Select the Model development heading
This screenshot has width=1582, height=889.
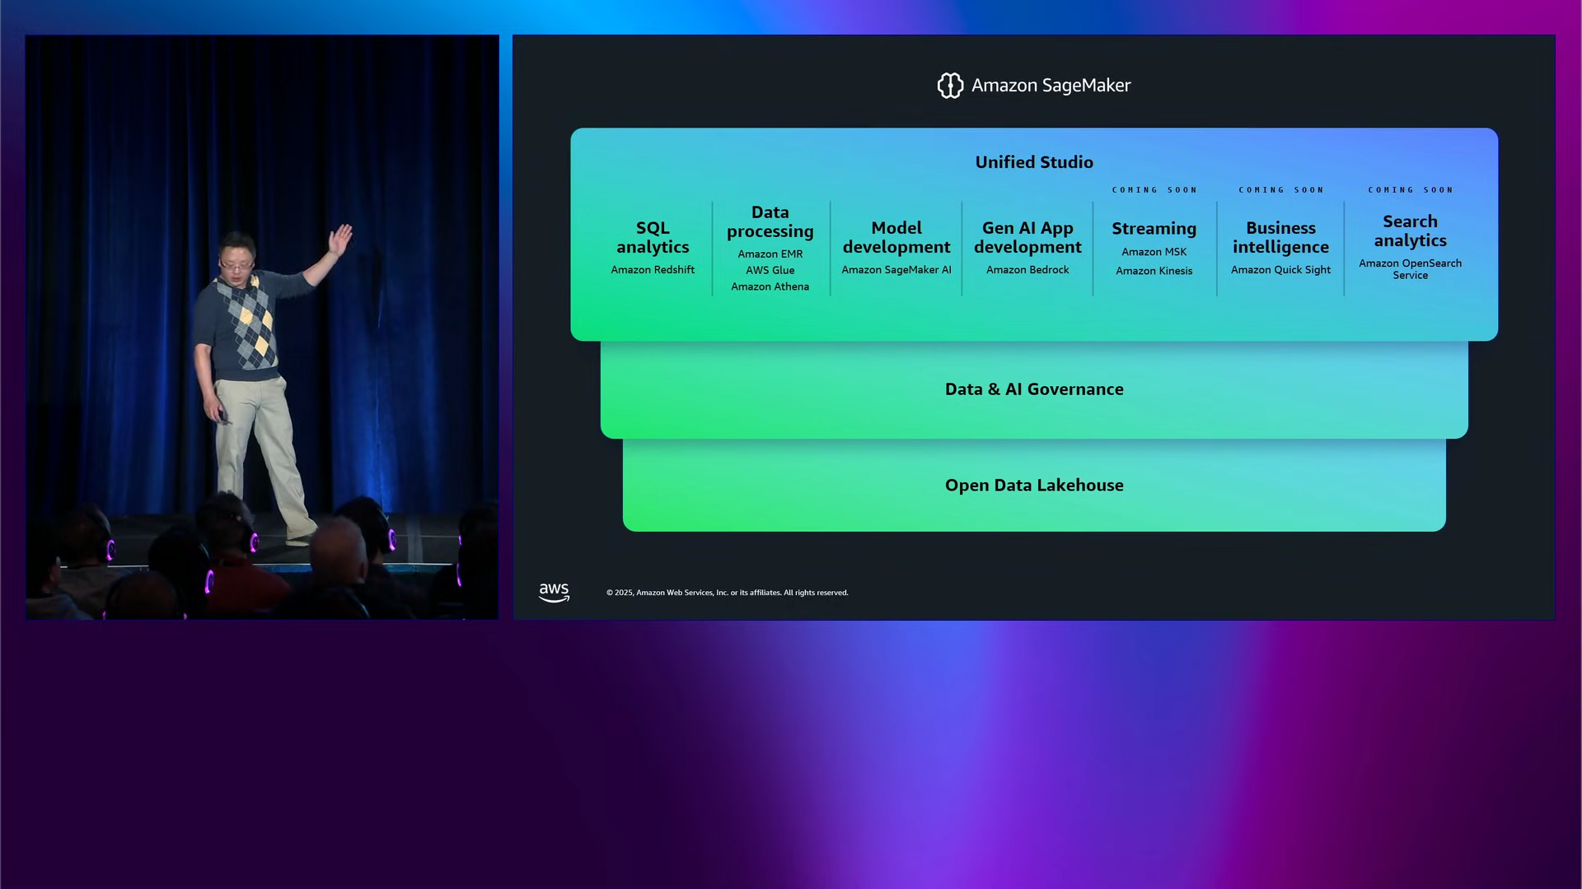(x=896, y=237)
